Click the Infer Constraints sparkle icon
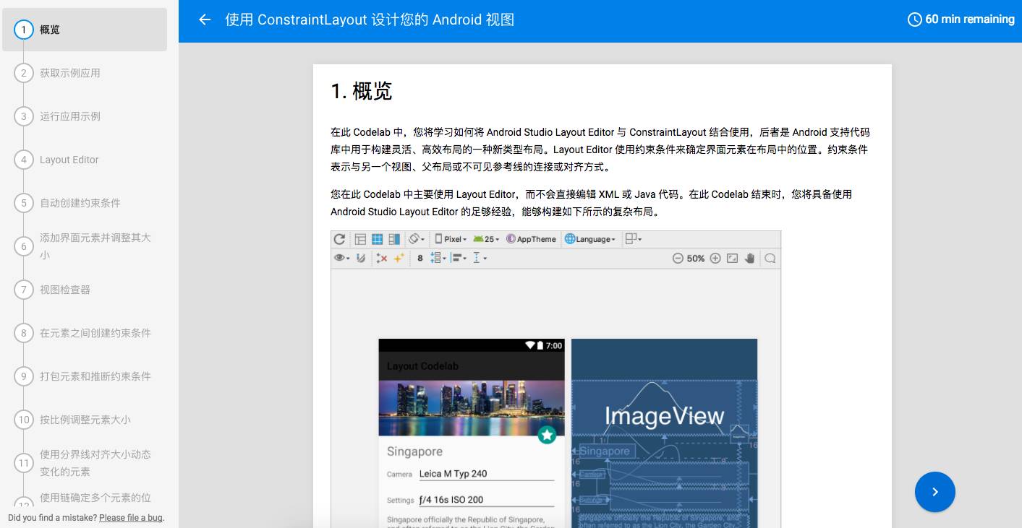 tap(399, 259)
